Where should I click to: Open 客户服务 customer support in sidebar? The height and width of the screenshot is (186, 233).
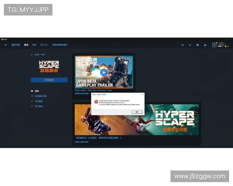(x=39, y=106)
